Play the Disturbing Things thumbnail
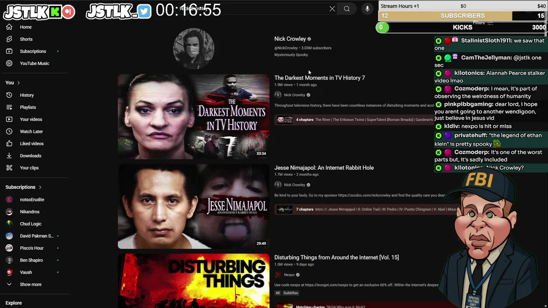This screenshot has height=308, width=548. point(194,281)
